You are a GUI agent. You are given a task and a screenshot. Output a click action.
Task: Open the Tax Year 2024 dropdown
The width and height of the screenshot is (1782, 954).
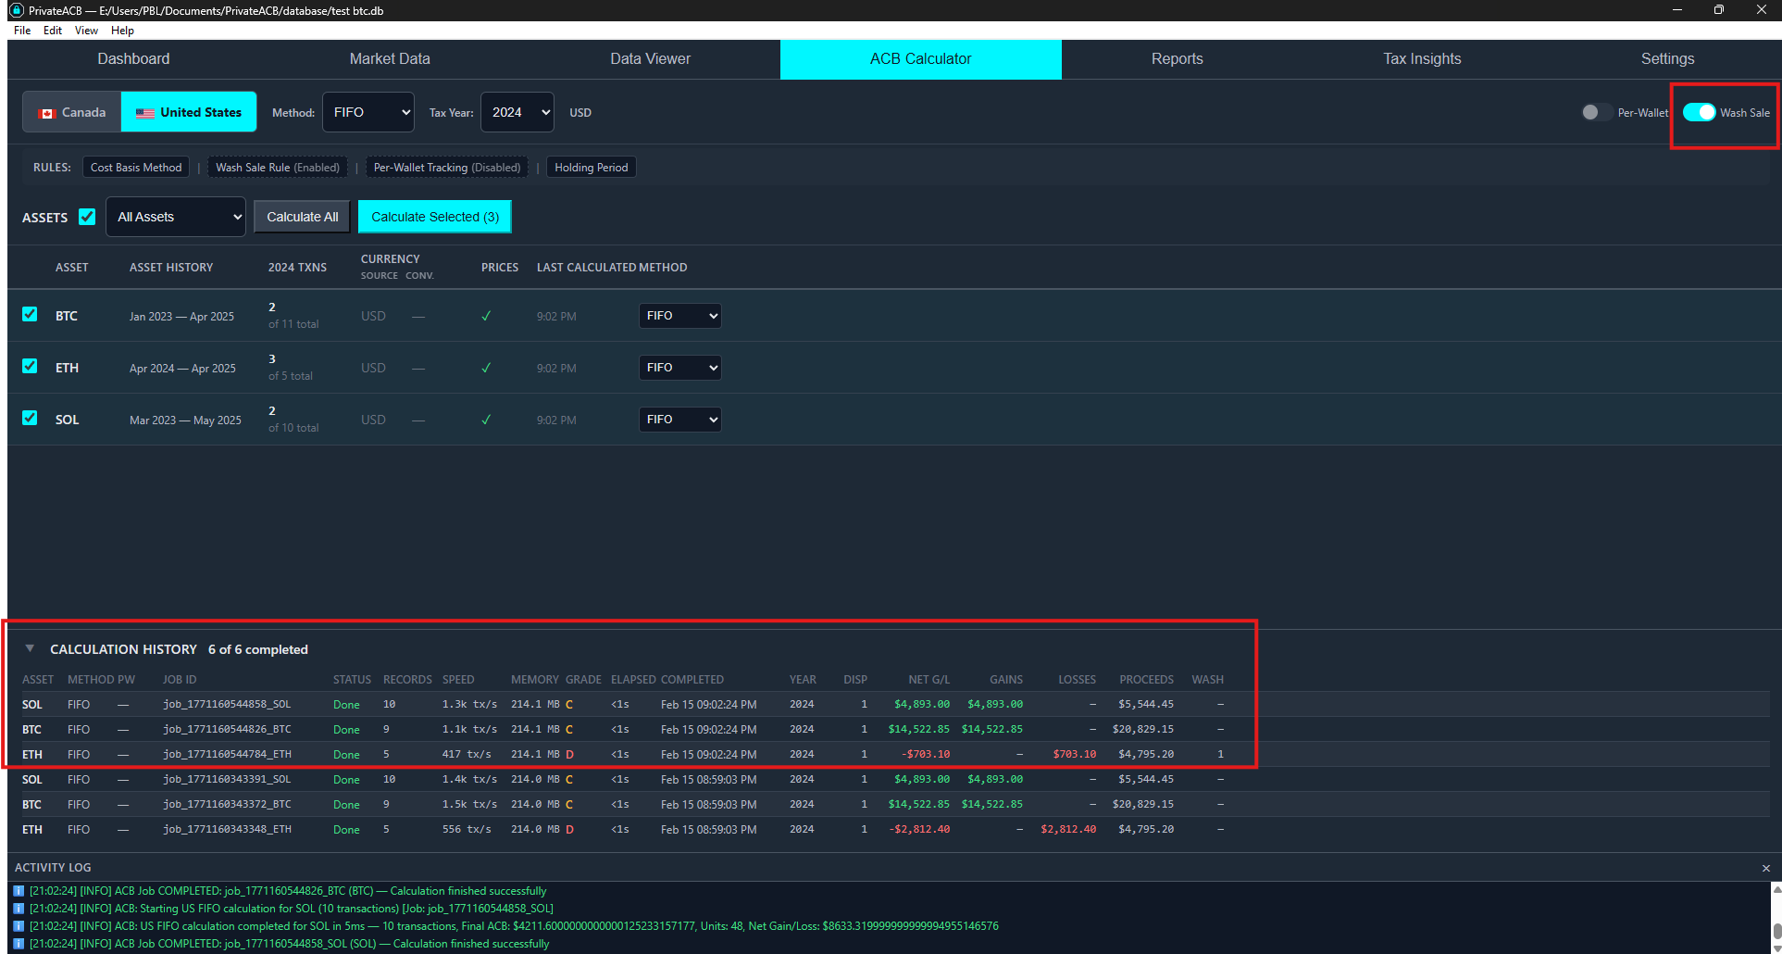click(517, 112)
